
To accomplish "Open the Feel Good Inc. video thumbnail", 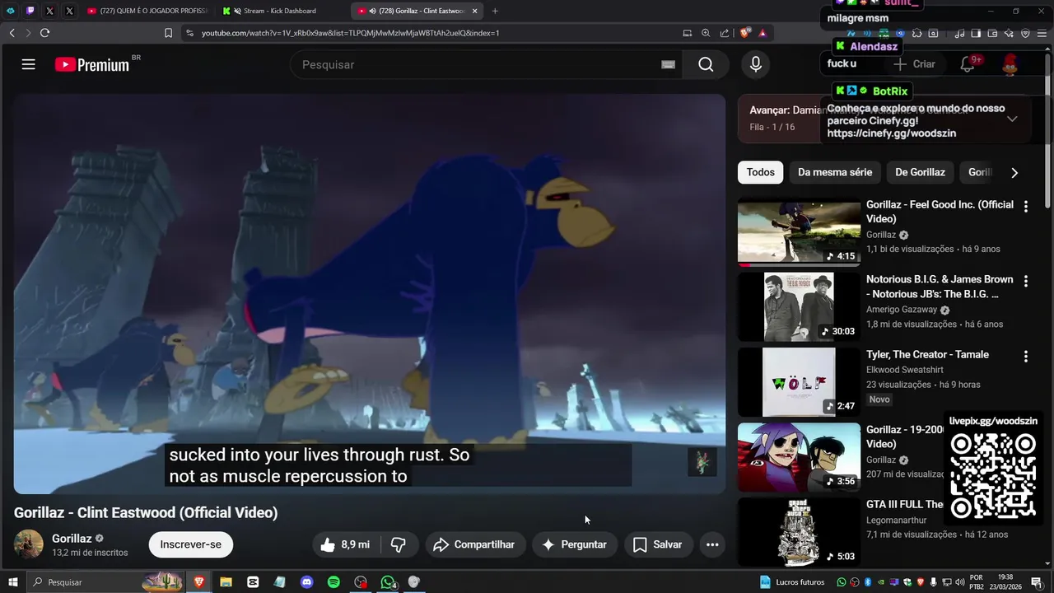I will click(x=799, y=232).
